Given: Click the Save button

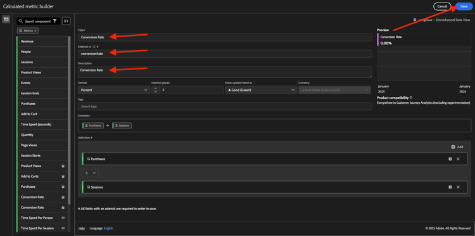Looking at the screenshot, I should point(464,6).
